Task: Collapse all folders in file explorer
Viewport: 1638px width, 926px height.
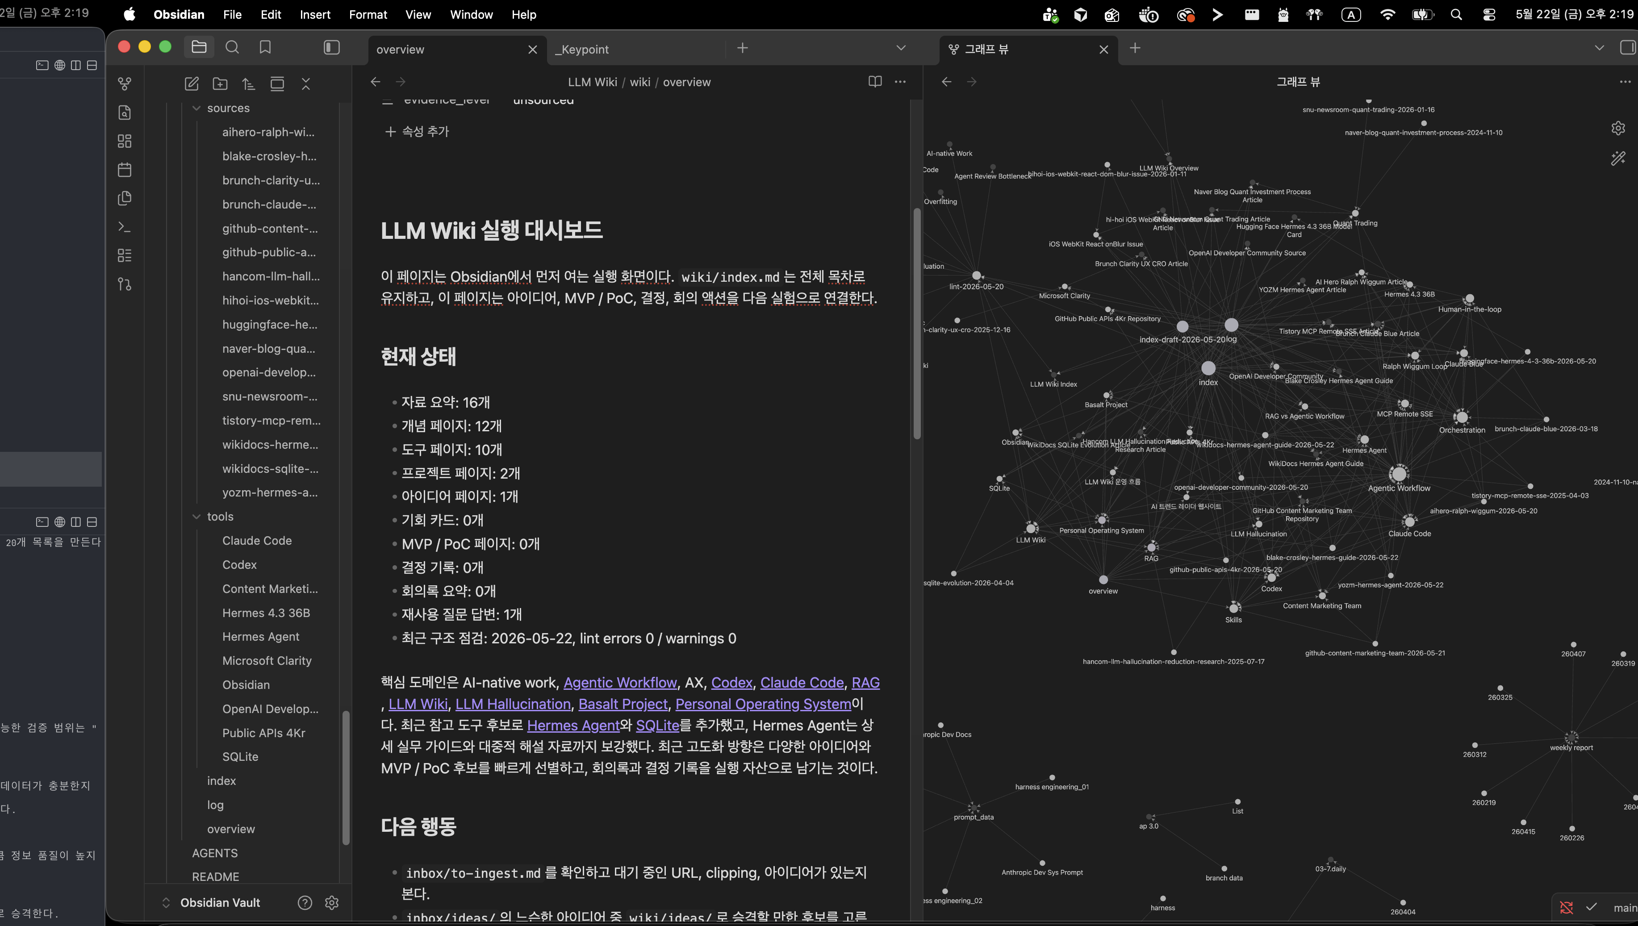Action: (x=306, y=83)
